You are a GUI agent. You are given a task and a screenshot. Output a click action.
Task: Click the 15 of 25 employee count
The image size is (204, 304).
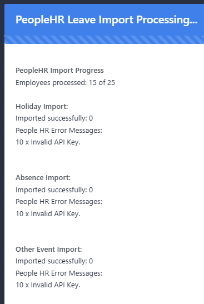[x=102, y=83]
